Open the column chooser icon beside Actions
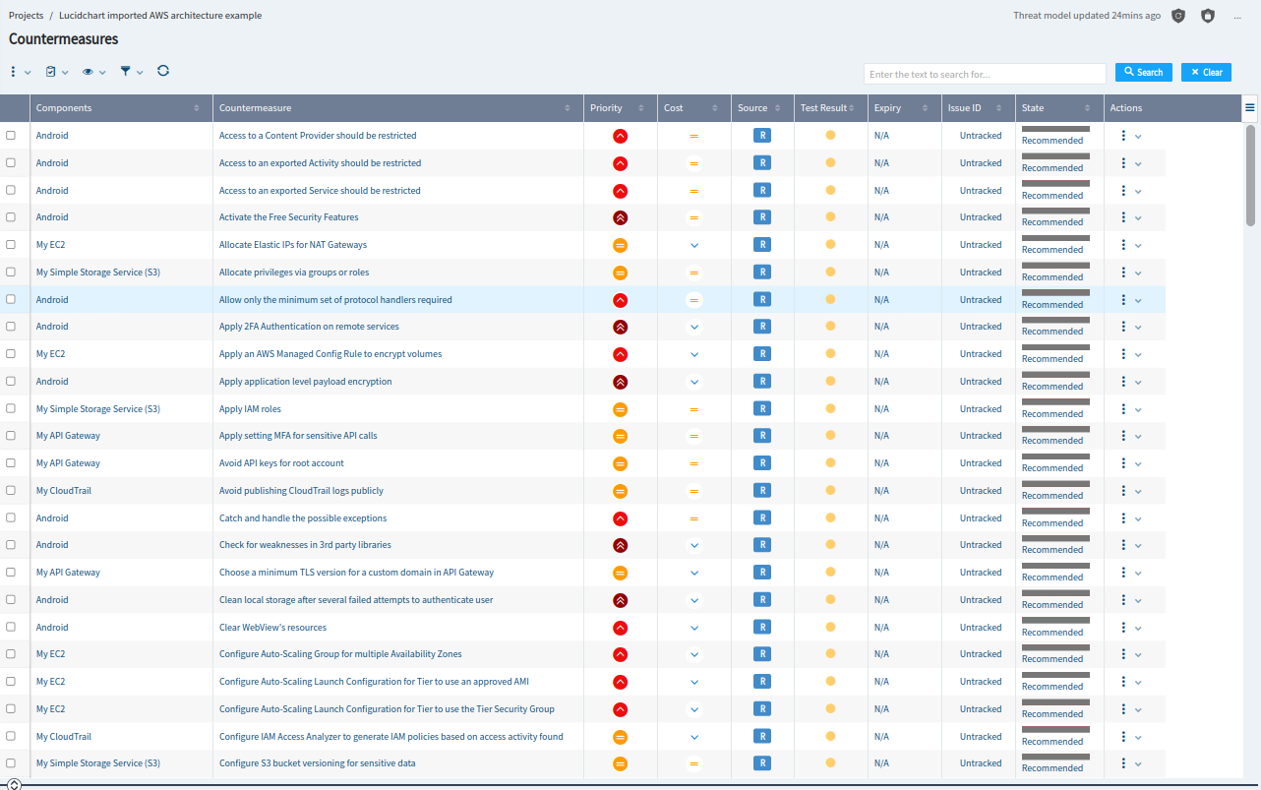Screen dimensions: 1261x790 (x=1250, y=108)
